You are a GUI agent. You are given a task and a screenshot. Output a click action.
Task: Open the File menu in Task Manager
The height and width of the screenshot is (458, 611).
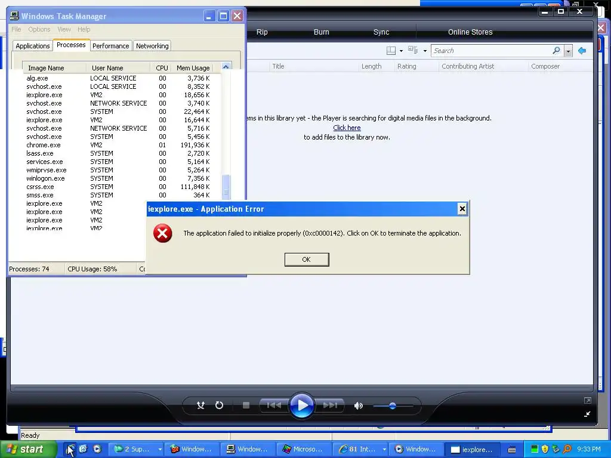16,29
